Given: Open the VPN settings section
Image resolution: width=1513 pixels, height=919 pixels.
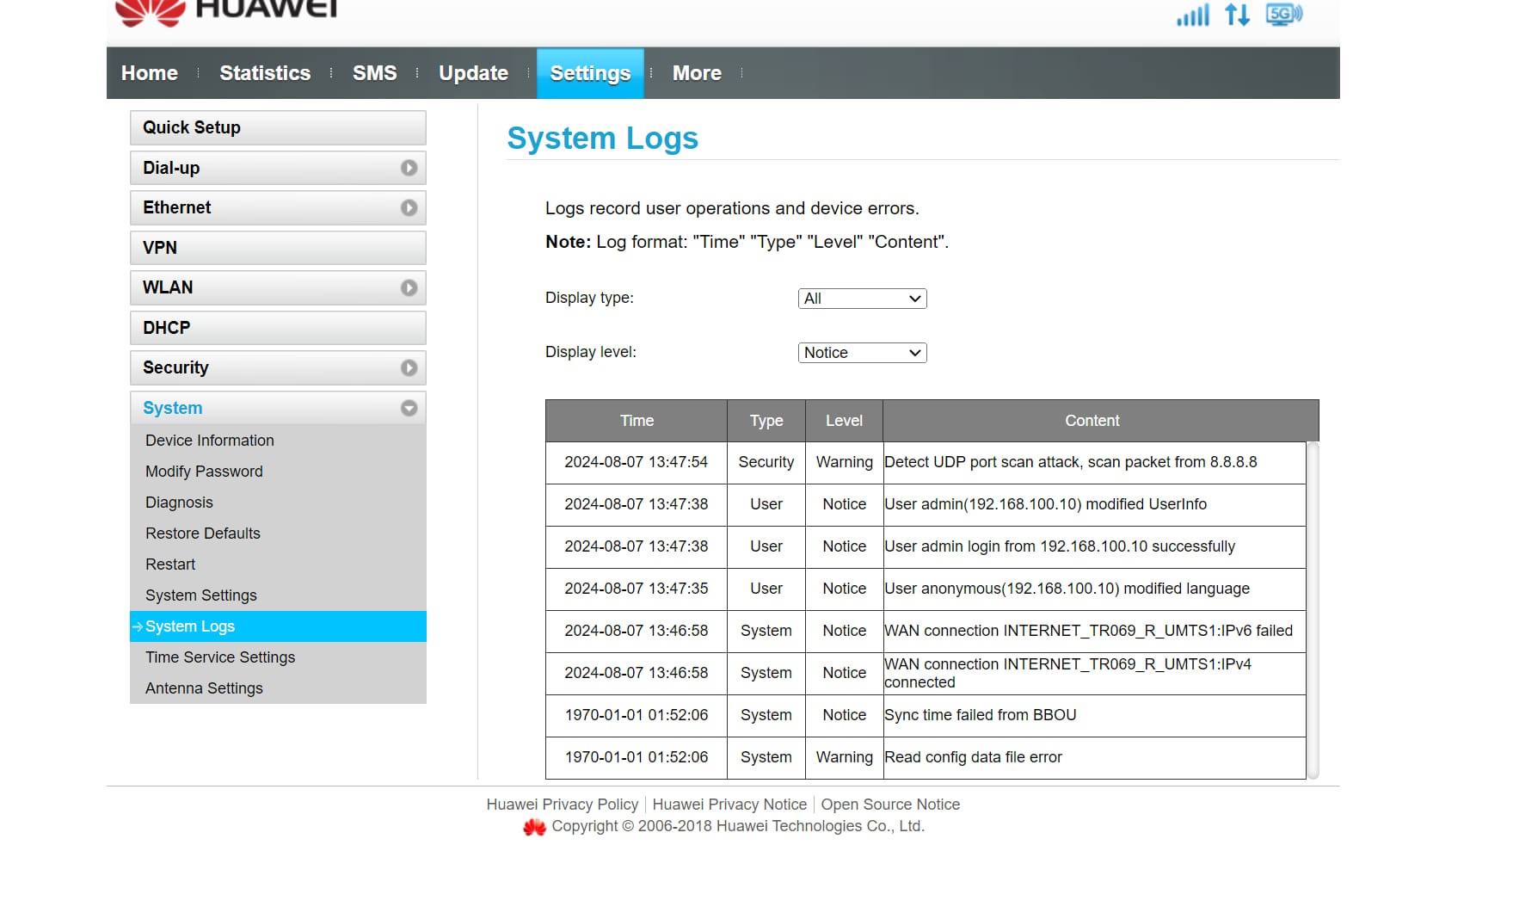Looking at the screenshot, I should point(278,248).
